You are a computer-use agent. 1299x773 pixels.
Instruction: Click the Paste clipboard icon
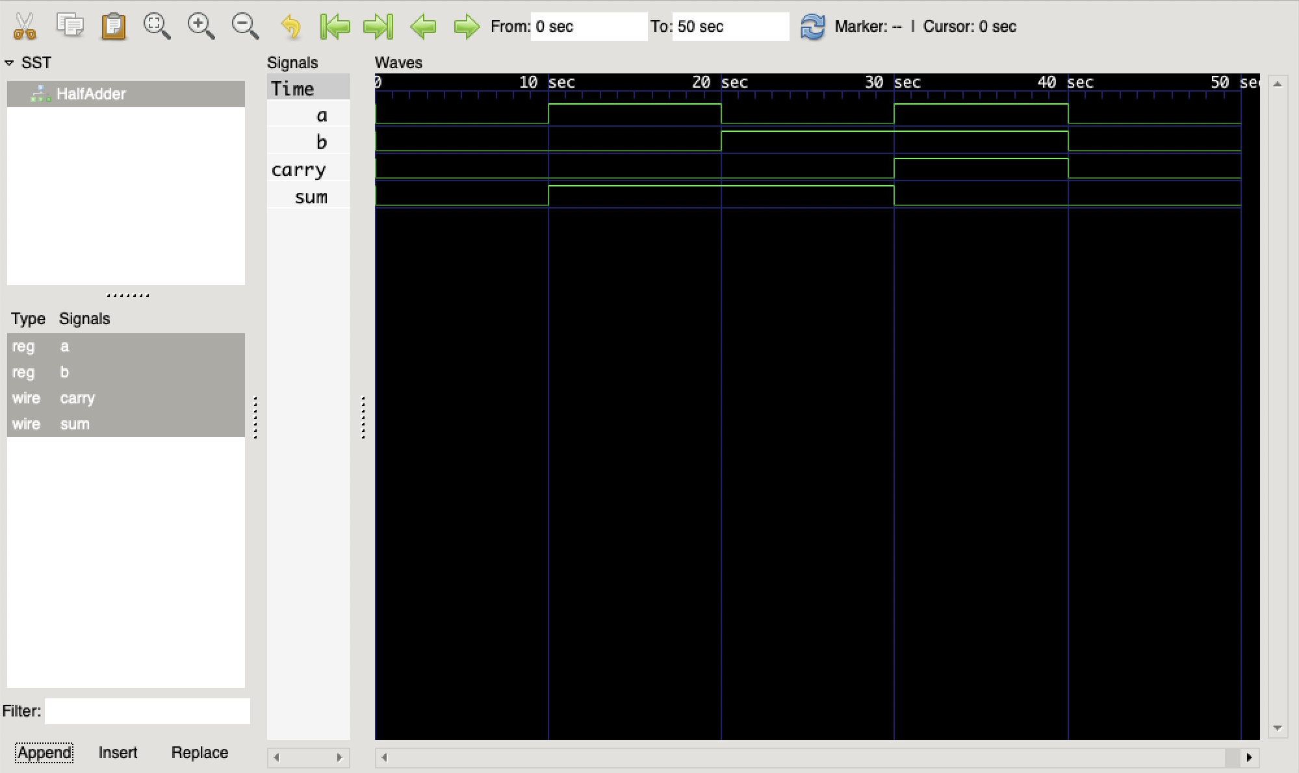click(114, 27)
